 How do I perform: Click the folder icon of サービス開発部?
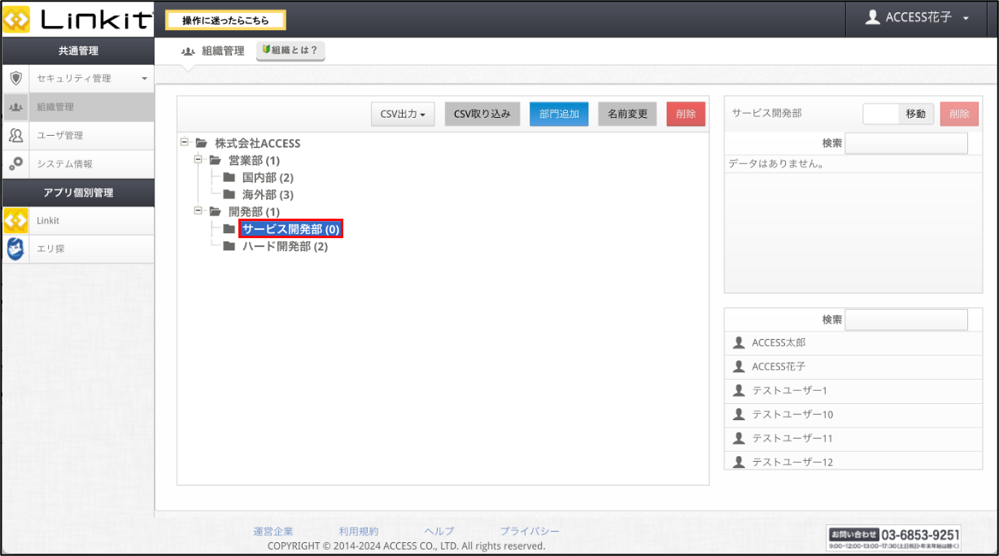229,228
